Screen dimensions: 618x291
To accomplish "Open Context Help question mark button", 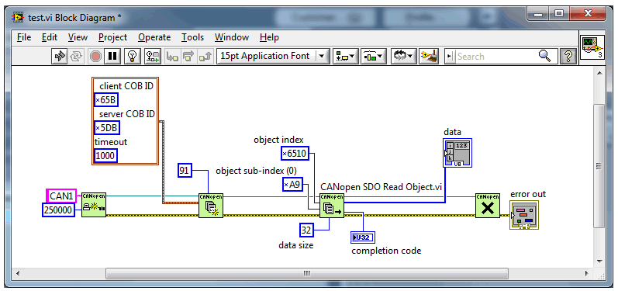I will pos(568,57).
